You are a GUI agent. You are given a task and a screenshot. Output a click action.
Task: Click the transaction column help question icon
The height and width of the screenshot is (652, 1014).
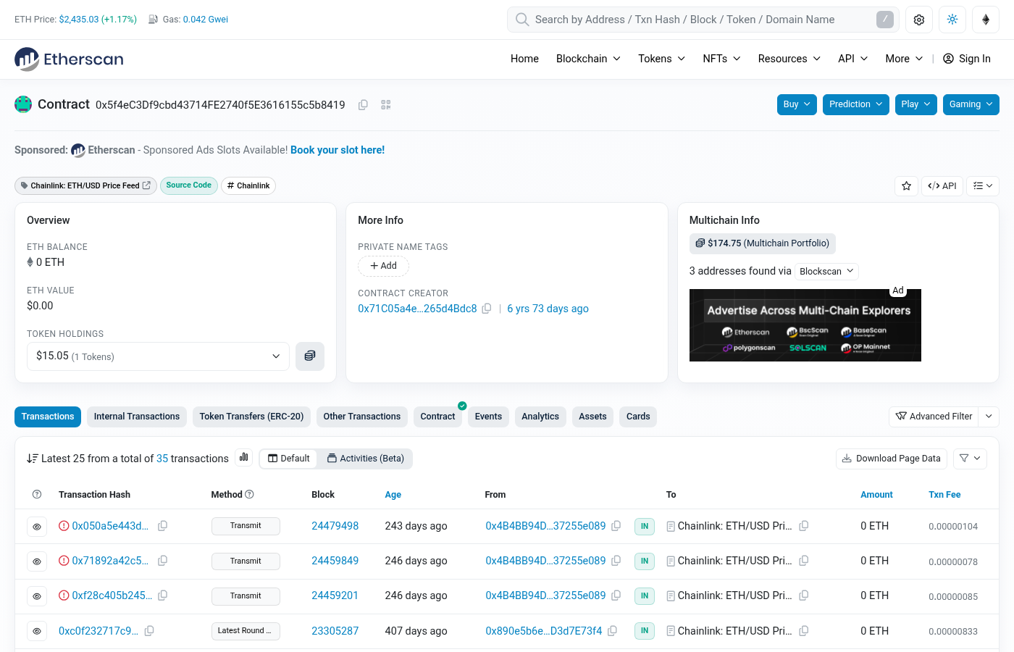click(37, 495)
